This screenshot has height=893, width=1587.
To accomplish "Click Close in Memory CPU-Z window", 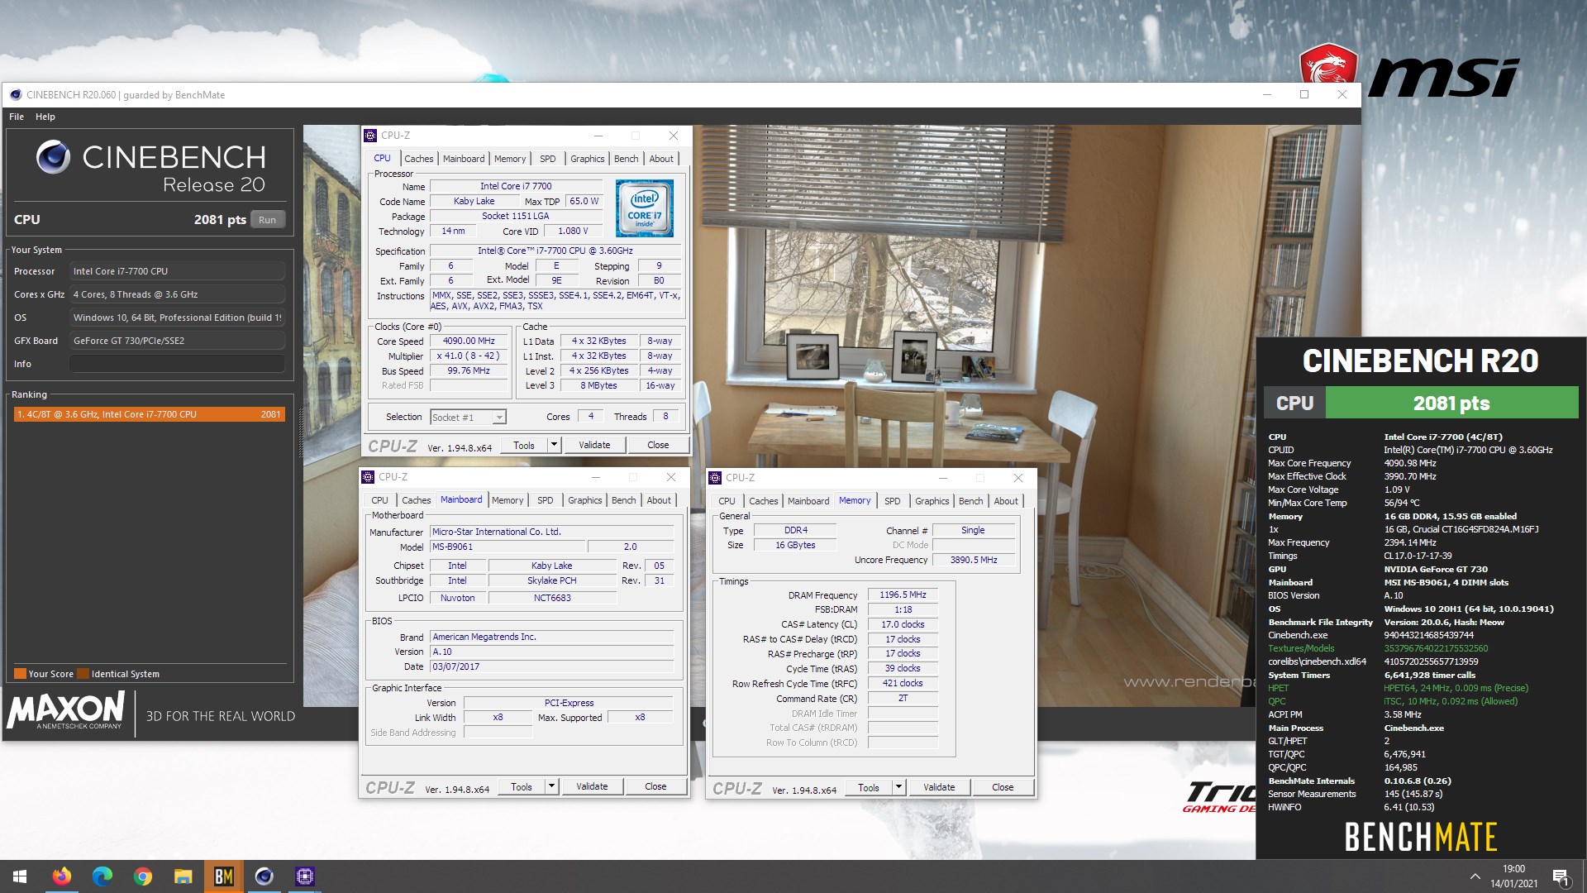I will point(1003,788).
